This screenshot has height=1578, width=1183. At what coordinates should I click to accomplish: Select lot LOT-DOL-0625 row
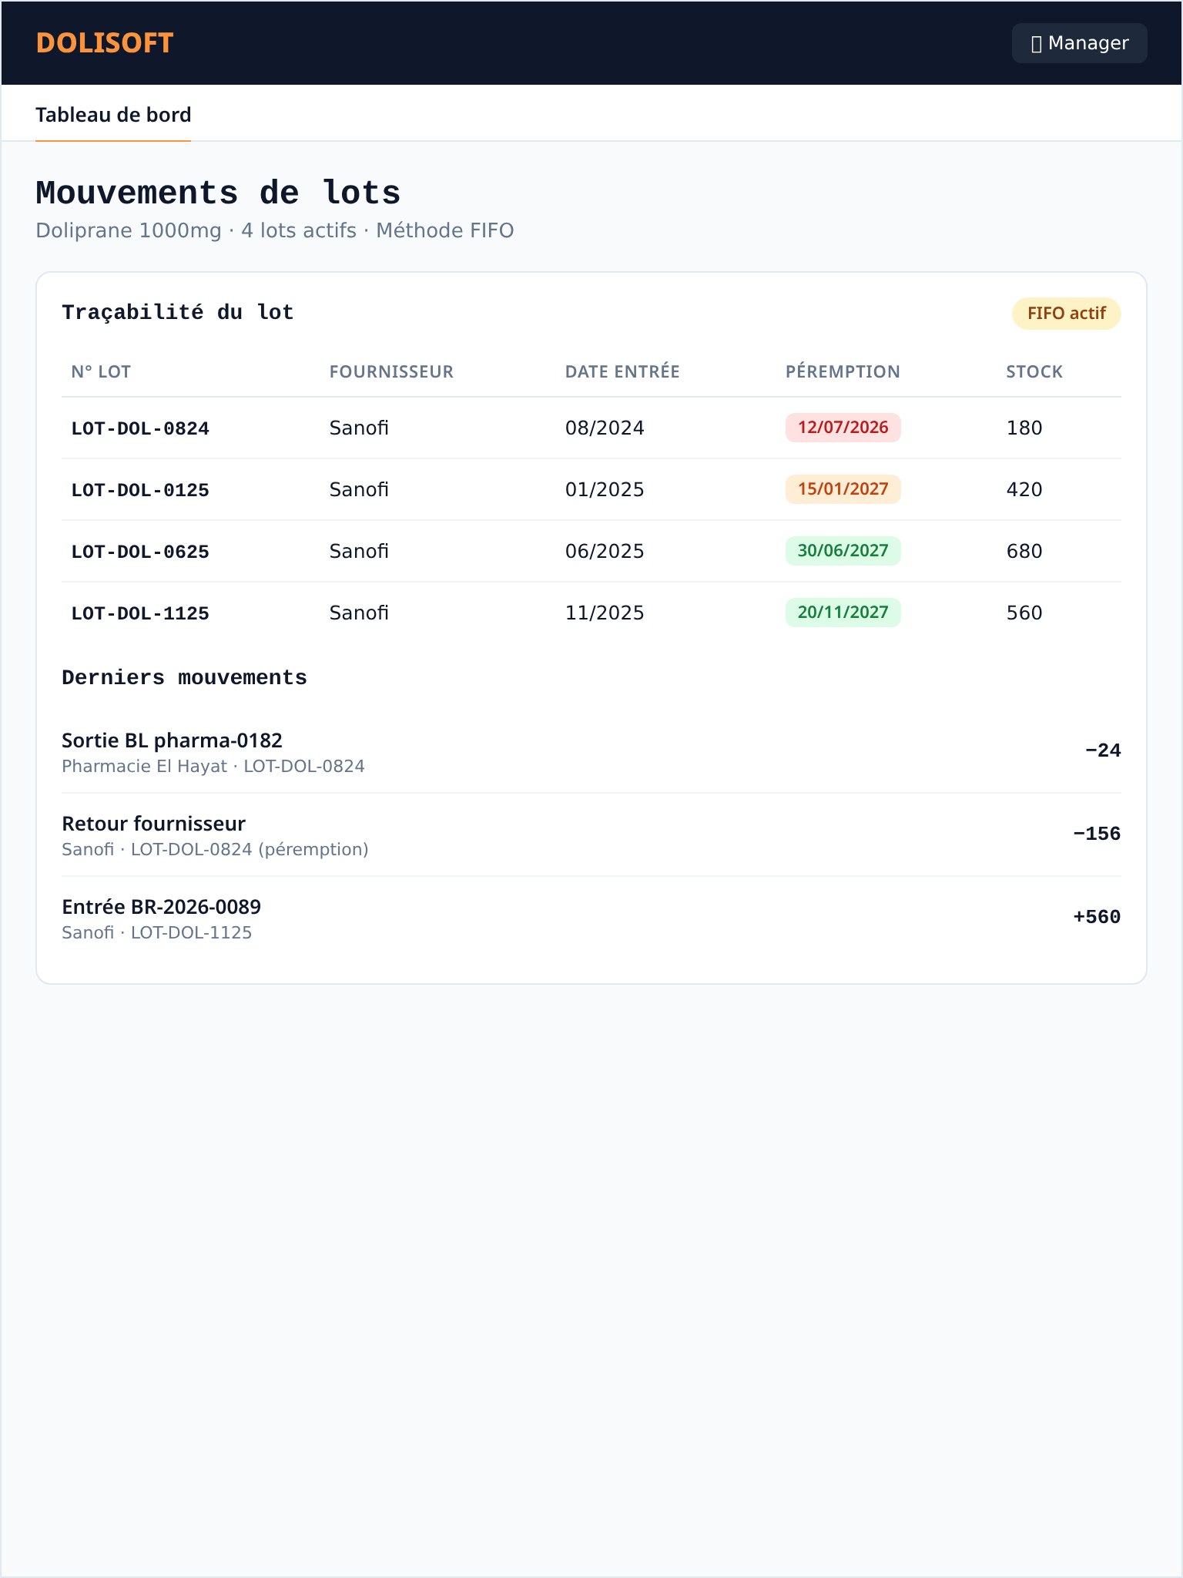coord(591,552)
